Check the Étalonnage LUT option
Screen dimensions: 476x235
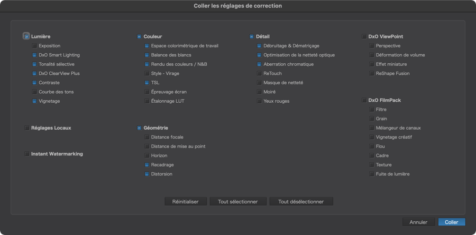point(147,101)
